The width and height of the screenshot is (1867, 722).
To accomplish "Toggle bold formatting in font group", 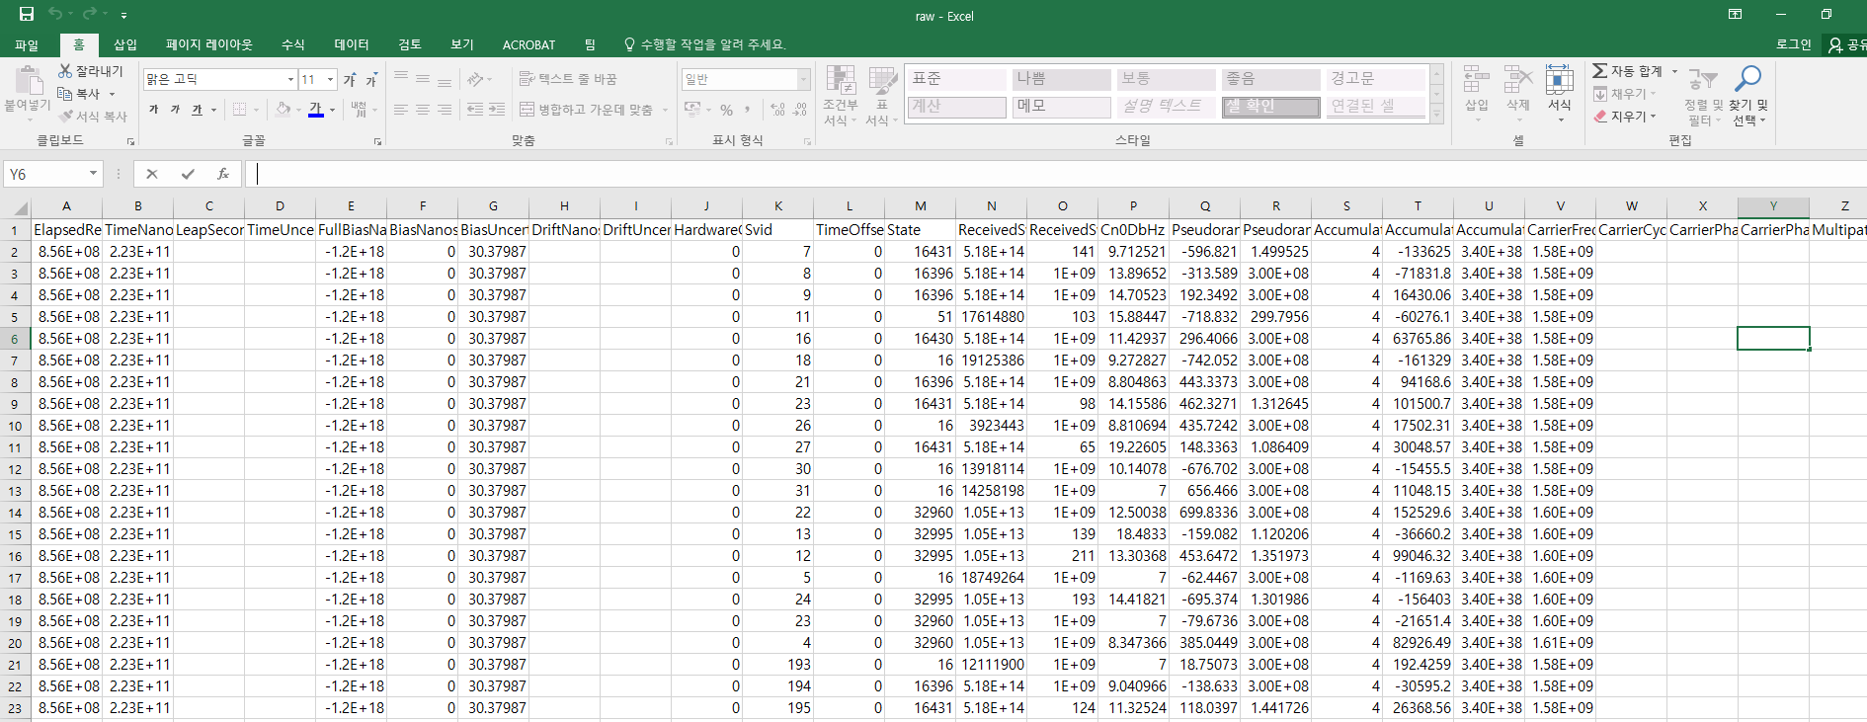I will point(153,110).
